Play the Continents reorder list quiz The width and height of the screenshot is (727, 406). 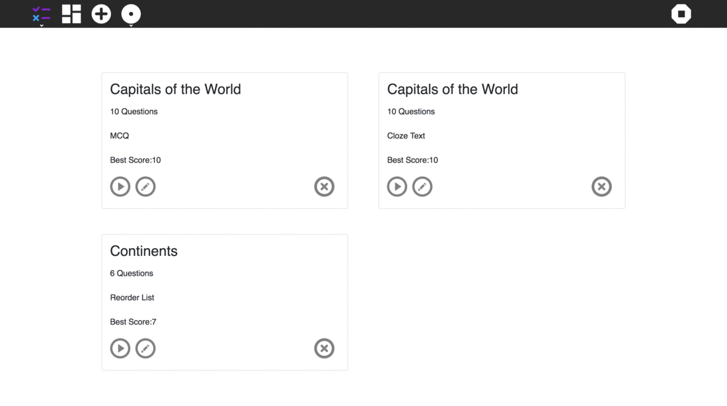pyautogui.click(x=120, y=348)
